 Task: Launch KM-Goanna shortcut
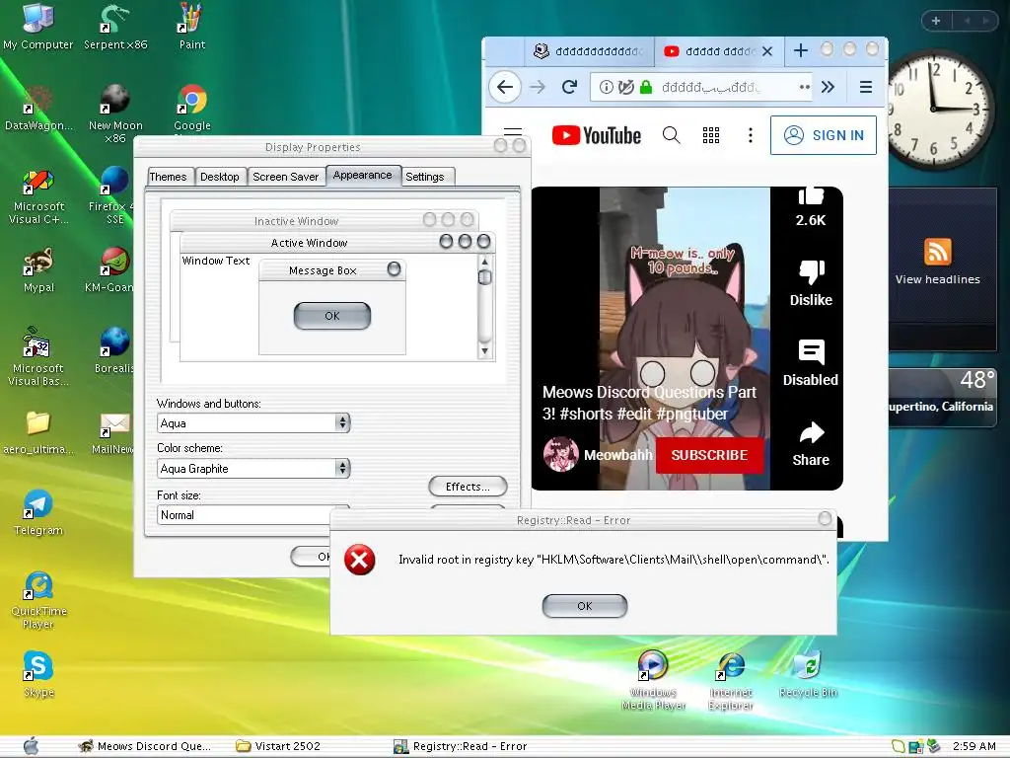(x=112, y=270)
